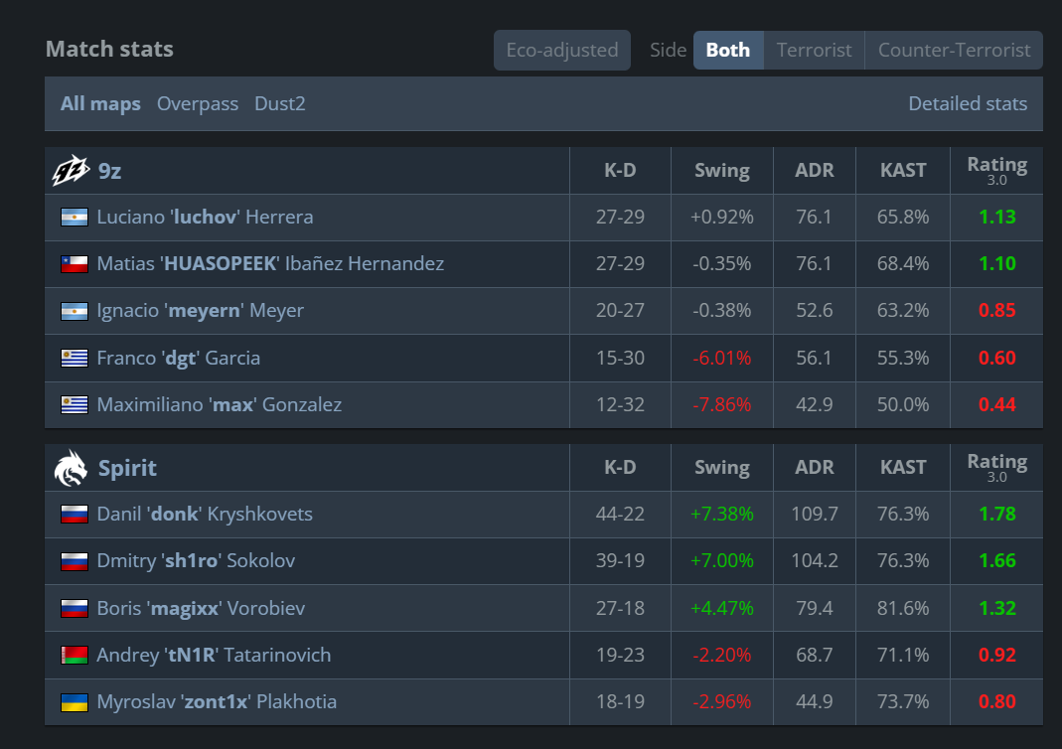Viewport: 1062px width, 749px height.
Task: Click the Chile flag beside HUASOPEEK
Action: click(75, 263)
